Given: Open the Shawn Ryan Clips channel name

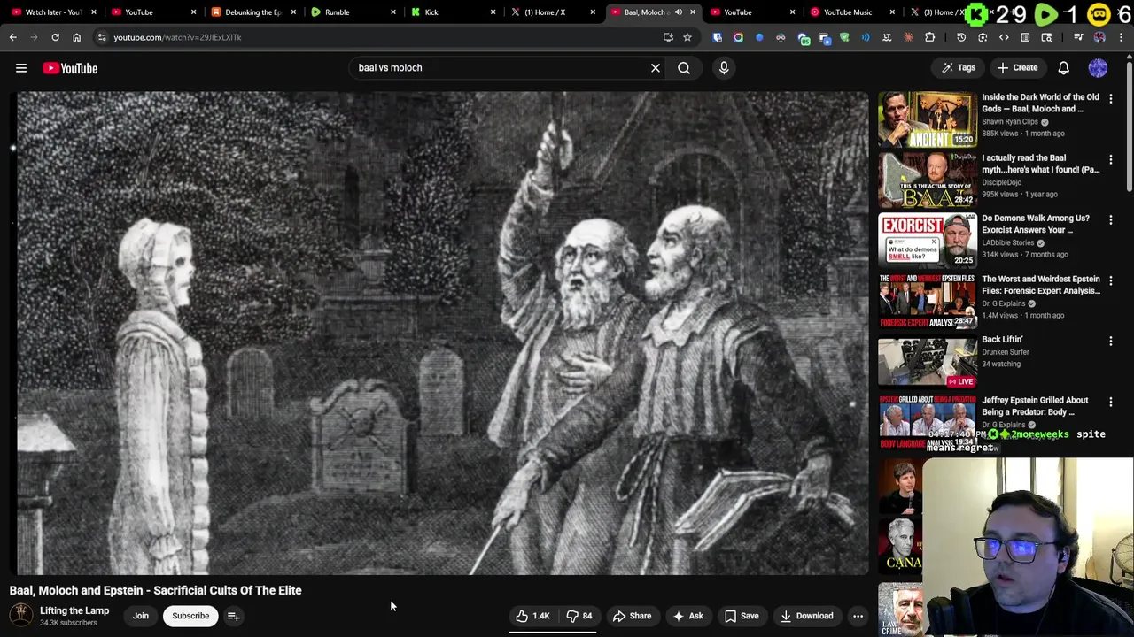Looking at the screenshot, I should click(x=1010, y=122).
